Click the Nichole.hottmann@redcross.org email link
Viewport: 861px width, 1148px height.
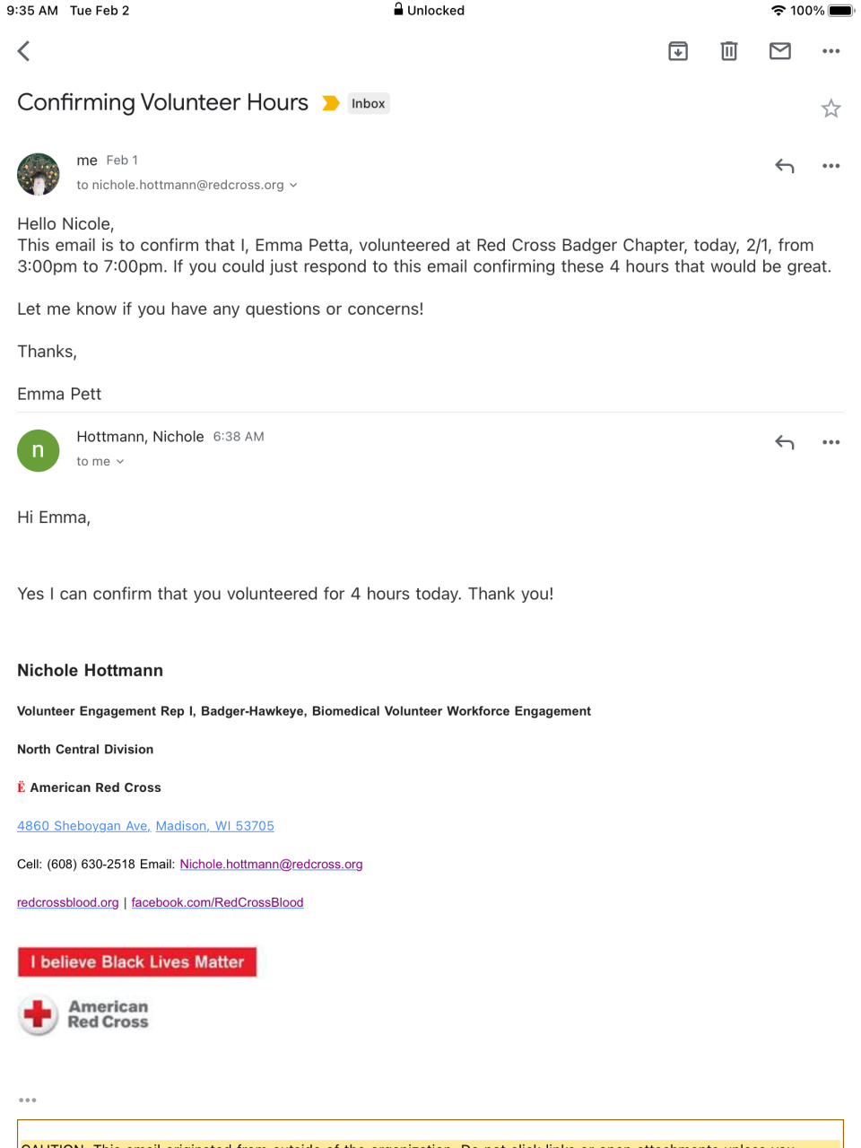(x=271, y=865)
